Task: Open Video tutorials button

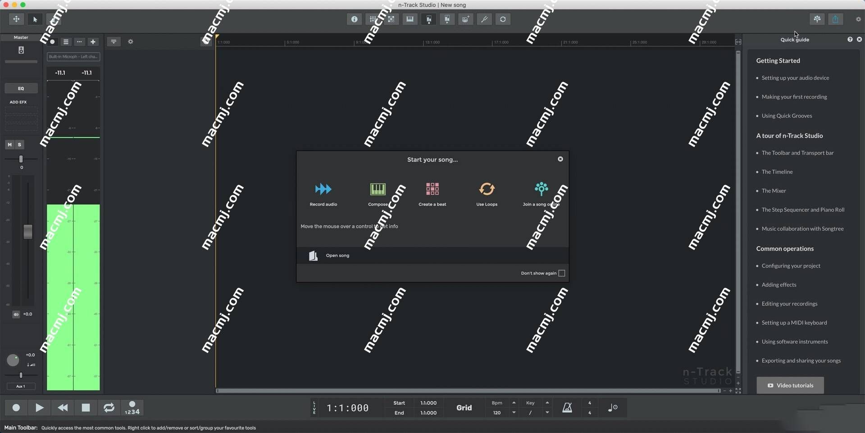Action: pos(790,385)
